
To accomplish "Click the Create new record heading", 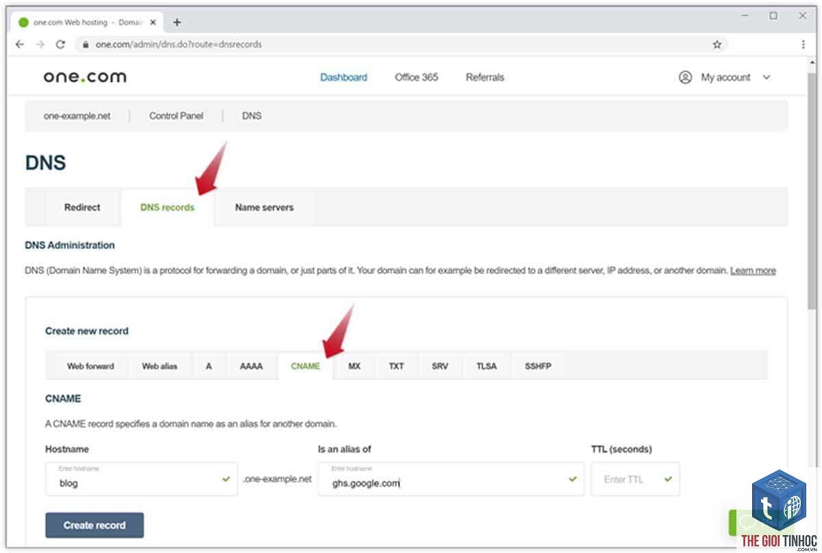I will point(86,331).
